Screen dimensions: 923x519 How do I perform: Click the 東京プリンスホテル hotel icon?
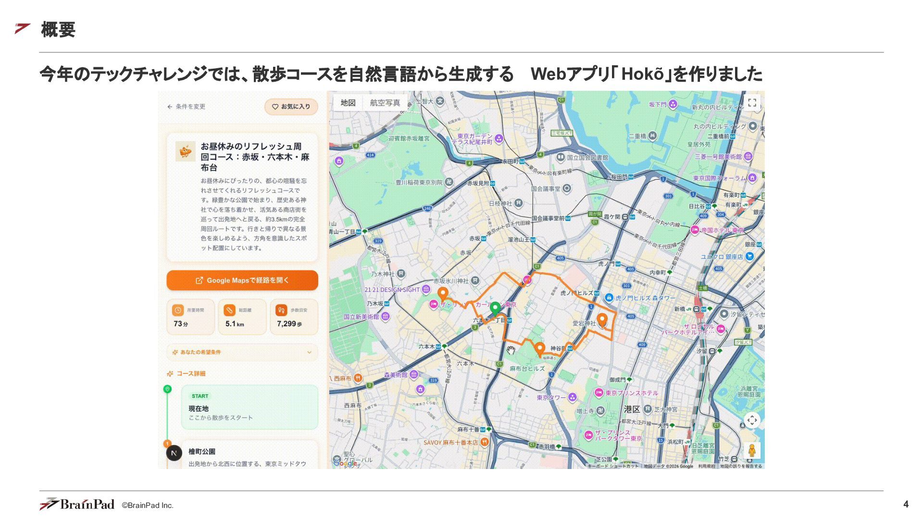click(599, 393)
